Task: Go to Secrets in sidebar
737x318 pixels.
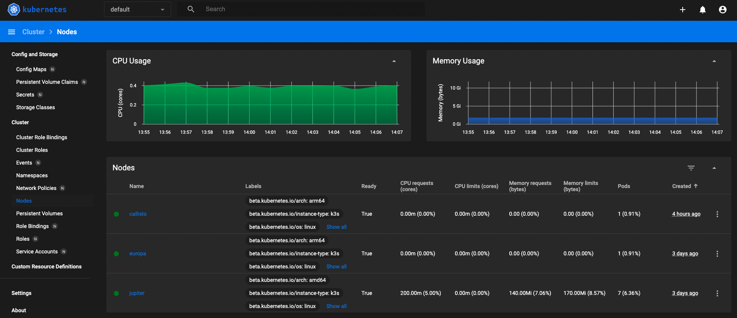Action: pyautogui.click(x=25, y=95)
